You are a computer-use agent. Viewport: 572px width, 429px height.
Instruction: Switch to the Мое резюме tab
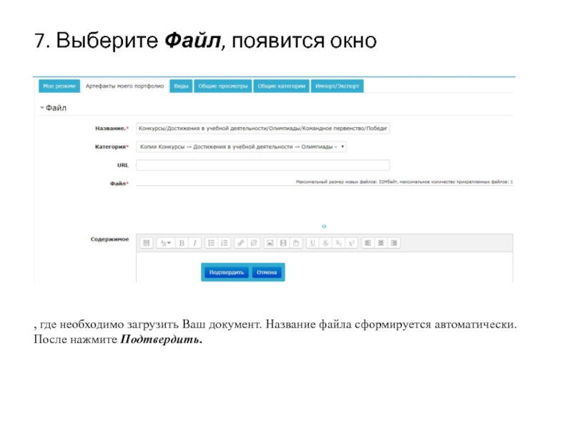pyautogui.click(x=59, y=86)
